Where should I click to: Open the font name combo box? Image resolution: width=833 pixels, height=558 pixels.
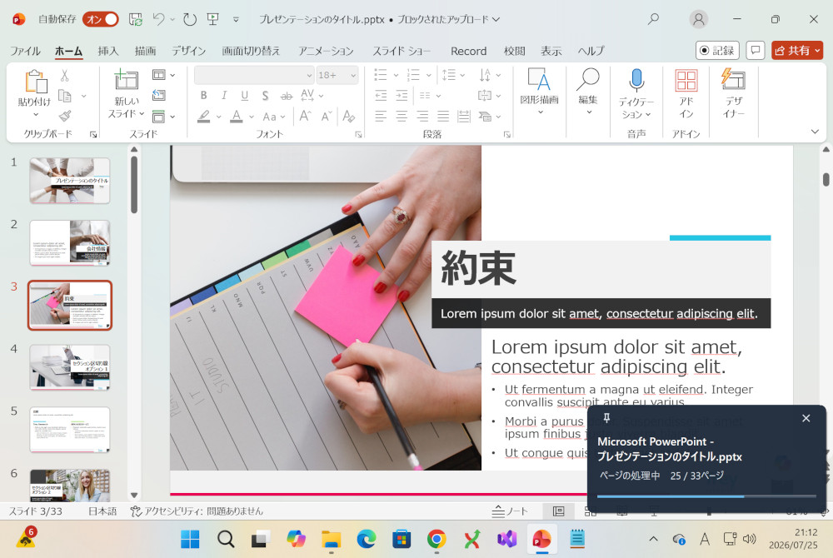254,76
